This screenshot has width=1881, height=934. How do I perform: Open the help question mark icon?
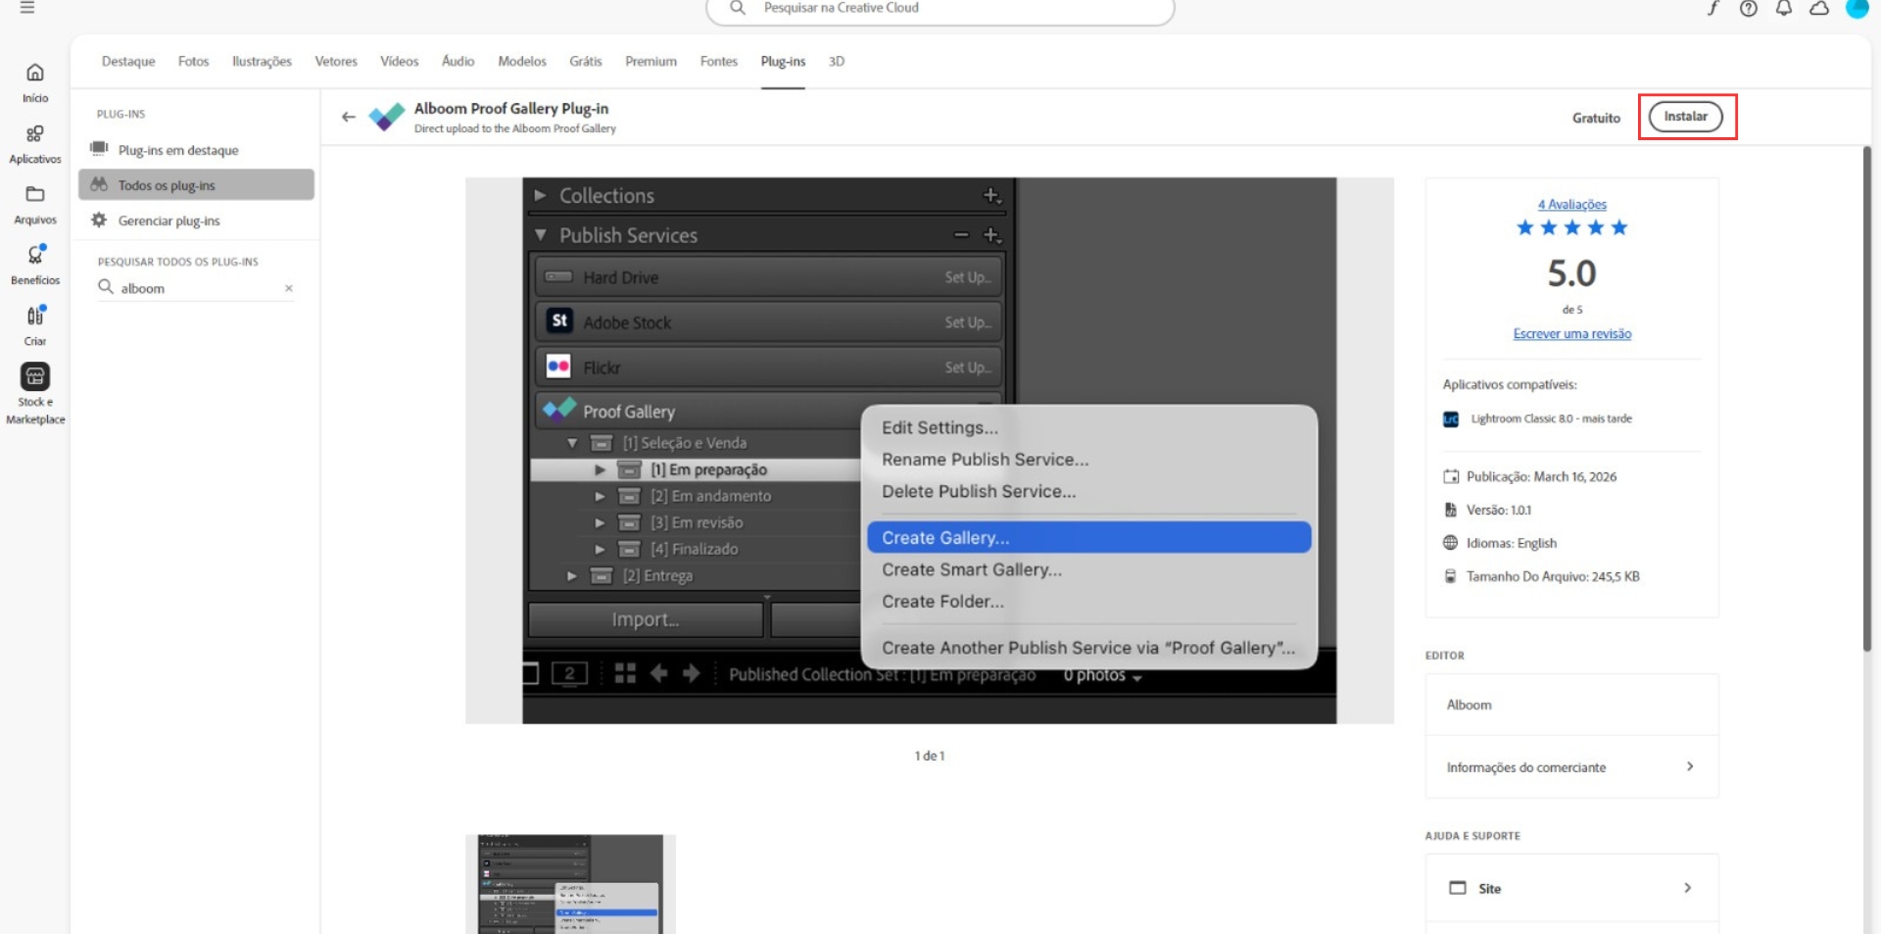point(1748,9)
